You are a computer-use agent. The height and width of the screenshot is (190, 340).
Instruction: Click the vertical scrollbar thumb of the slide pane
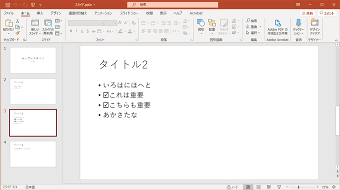(337, 120)
